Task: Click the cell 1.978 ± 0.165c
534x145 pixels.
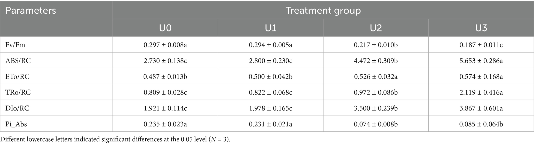Action: pyautogui.click(x=271, y=108)
